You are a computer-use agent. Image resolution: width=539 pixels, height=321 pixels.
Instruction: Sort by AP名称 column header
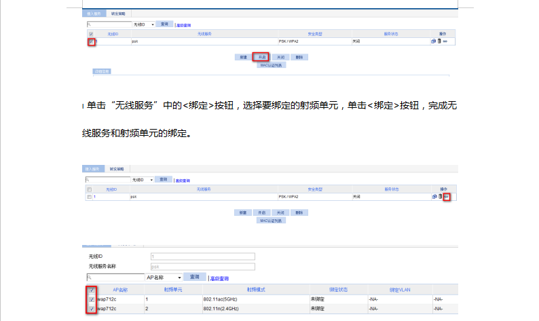[x=120, y=290]
